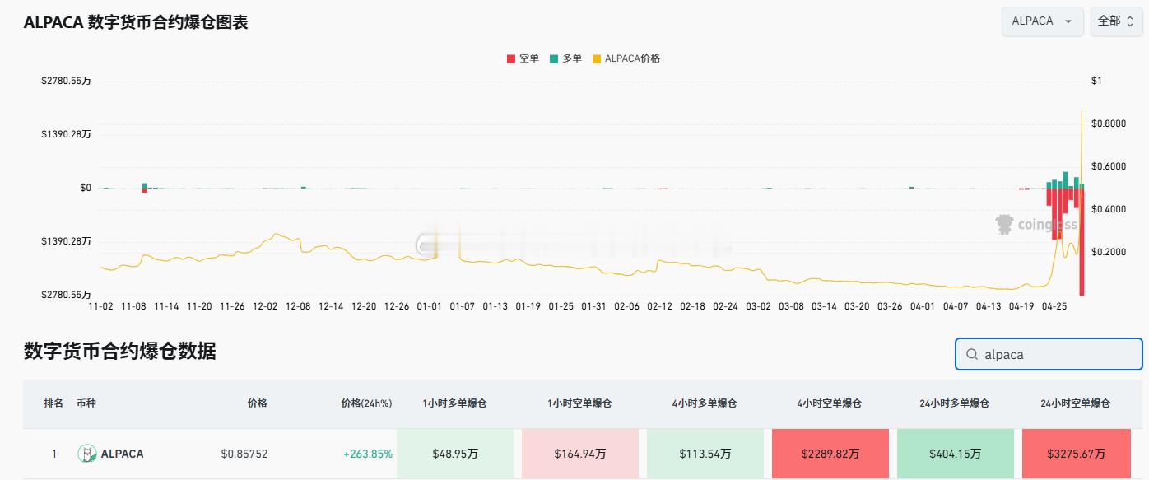1149x480 pixels.
Task: Open the ALPACA coin dropdown
Action: 1042,21
